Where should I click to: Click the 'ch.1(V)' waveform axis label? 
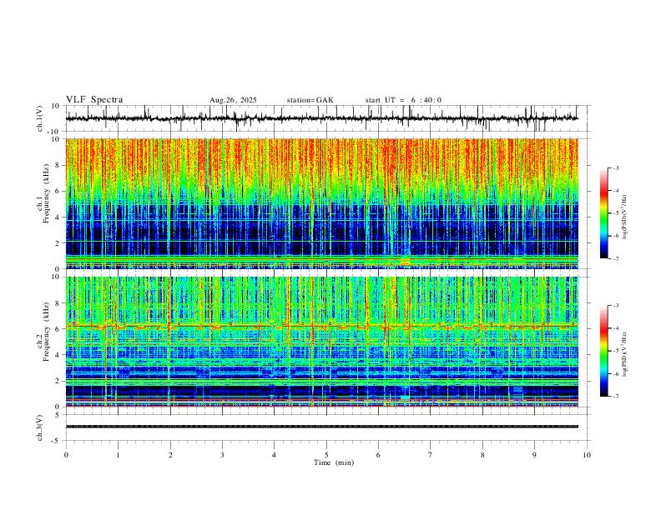click(x=39, y=118)
